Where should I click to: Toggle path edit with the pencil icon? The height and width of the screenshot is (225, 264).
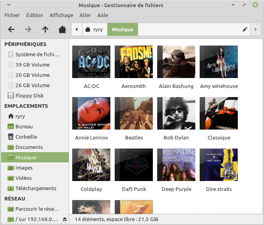(245, 29)
